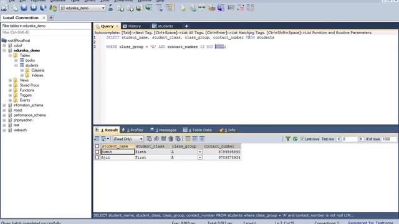This screenshot has width=399, height=224.
Task: Close the Query tab with its X
Action: (117, 26)
